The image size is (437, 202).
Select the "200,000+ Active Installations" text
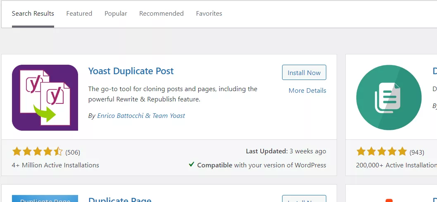tap(396, 165)
